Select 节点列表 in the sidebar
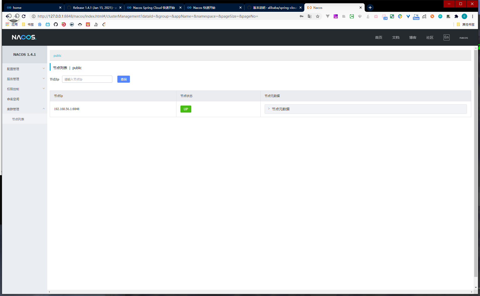The image size is (480, 296). [x=18, y=119]
